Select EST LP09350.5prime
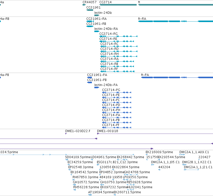Screen dimensions: 213x196 pos(127,180)
